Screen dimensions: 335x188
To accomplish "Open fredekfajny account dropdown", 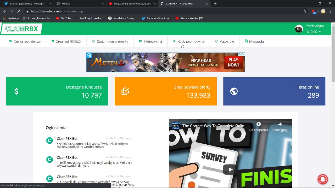I will pyautogui.click(x=315, y=29).
